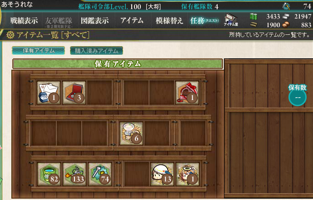Select the red medal box item
The width and height of the screenshot is (313, 200).
click(x=74, y=93)
